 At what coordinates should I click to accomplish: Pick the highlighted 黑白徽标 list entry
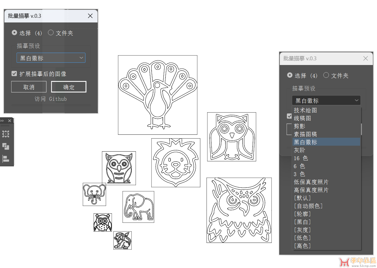(326, 142)
